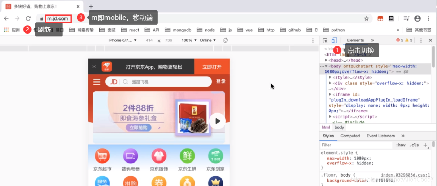Image resolution: width=437 pixels, height=186 pixels.
Task: Show more DevTools panels via chevron
Action: (372, 40)
